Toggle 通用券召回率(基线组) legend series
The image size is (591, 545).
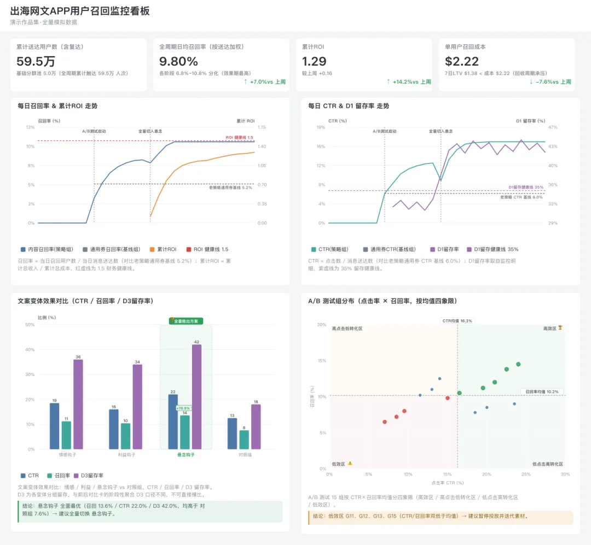111,249
